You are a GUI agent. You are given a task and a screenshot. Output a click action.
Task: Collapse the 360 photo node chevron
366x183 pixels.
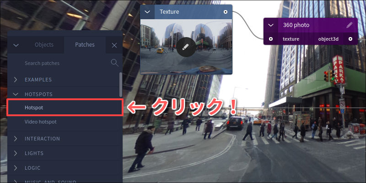coord(271,25)
